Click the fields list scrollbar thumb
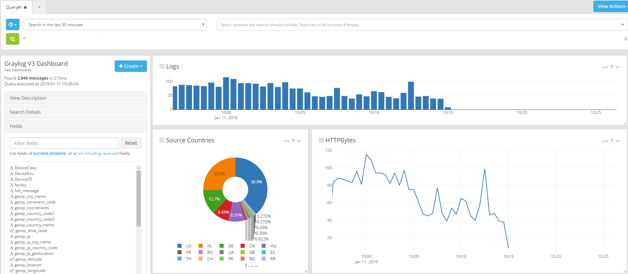The height and width of the screenshot is (274, 628). click(139, 198)
